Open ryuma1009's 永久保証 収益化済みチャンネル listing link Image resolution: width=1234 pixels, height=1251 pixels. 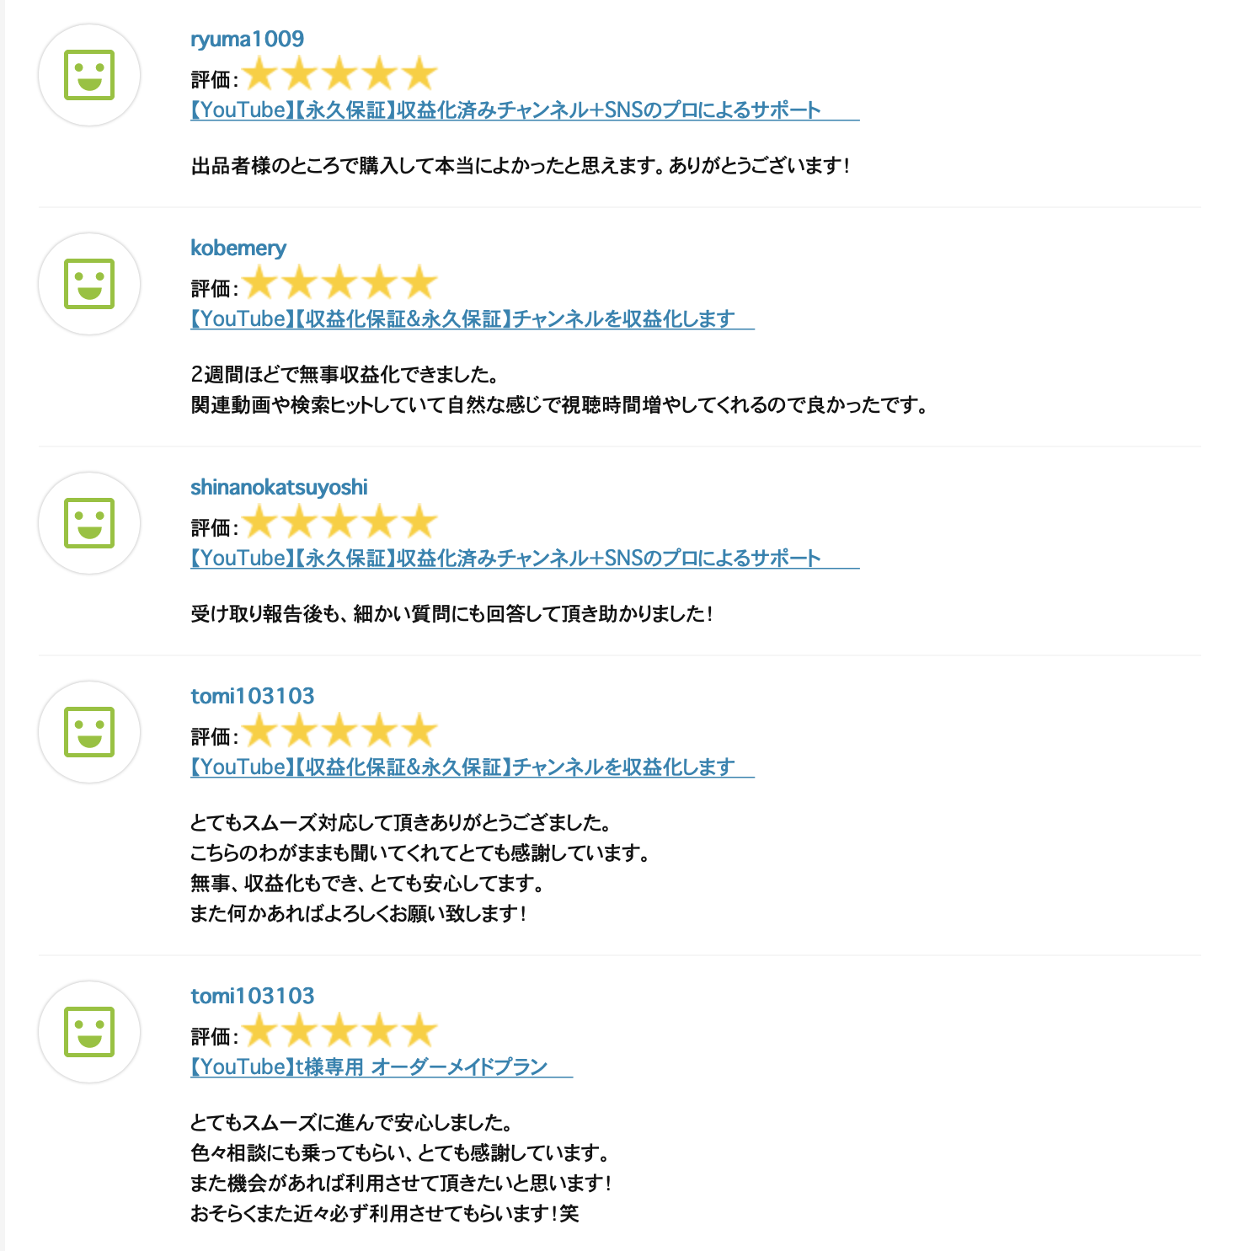[525, 110]
